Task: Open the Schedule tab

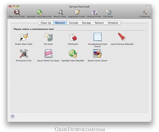Action: 113,23
